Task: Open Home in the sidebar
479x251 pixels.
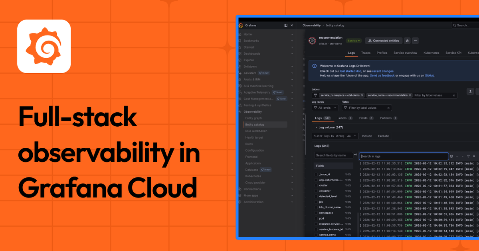Action: pyautogui.click(x=247, y=34)
